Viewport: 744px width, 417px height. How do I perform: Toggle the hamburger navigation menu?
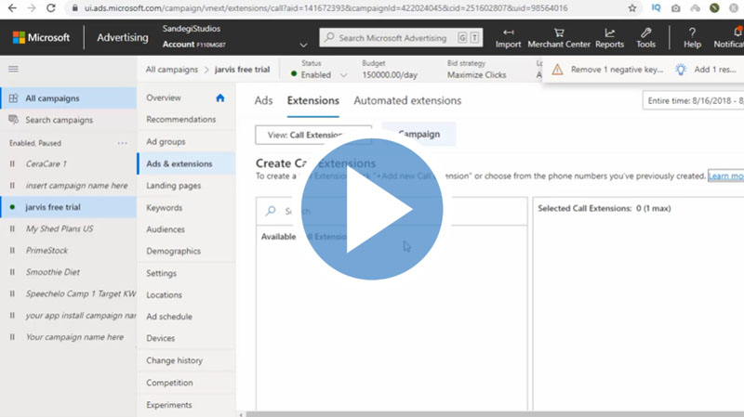[13, 69]
